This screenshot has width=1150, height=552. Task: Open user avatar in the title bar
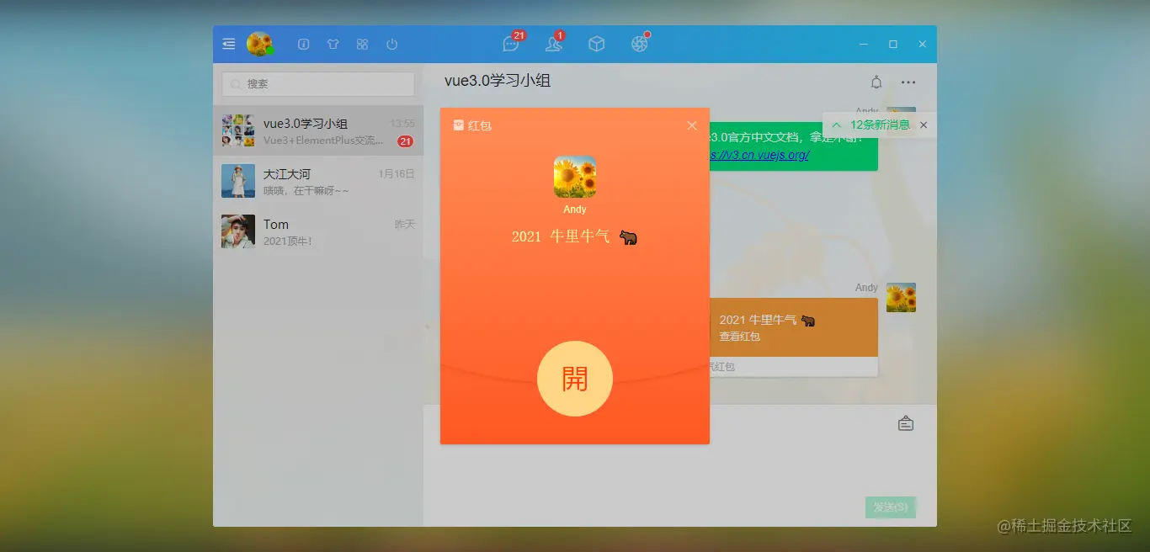259,44
